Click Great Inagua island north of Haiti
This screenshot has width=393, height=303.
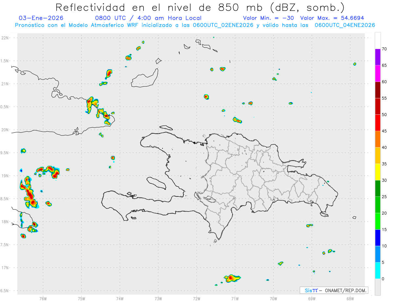point(145,78)
